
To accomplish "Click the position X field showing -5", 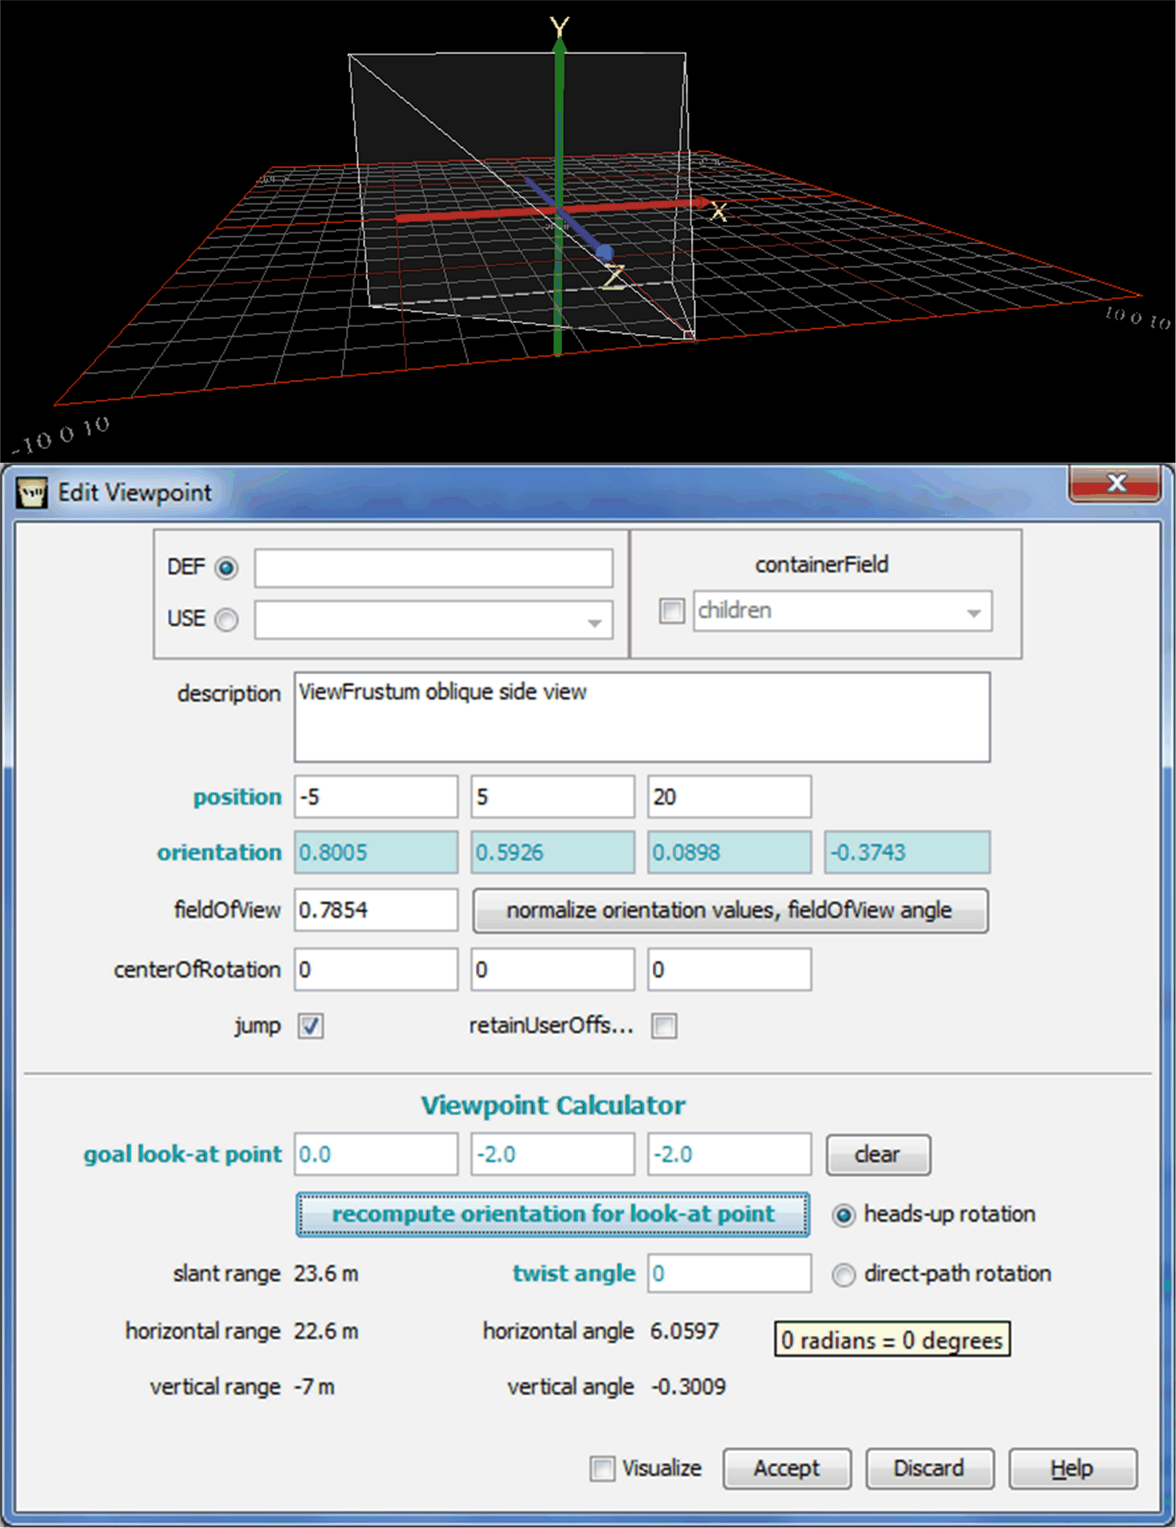I will pyautogui.click(x=376, y=797).
